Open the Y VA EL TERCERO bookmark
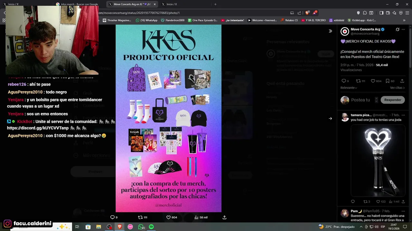Image resolution: width=412 pixels, height=231 pixels. coord(314,20)
